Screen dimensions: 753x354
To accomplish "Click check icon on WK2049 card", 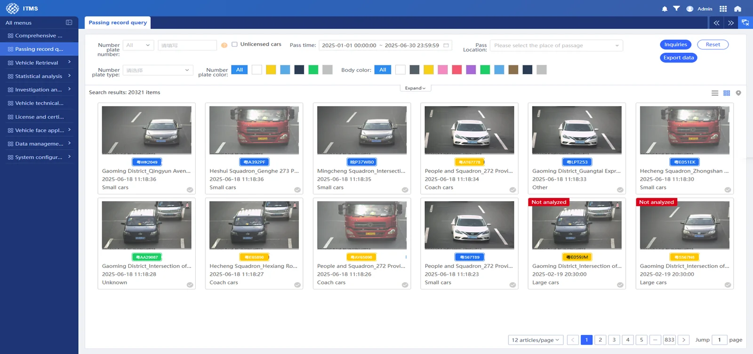I will (190, 190).
